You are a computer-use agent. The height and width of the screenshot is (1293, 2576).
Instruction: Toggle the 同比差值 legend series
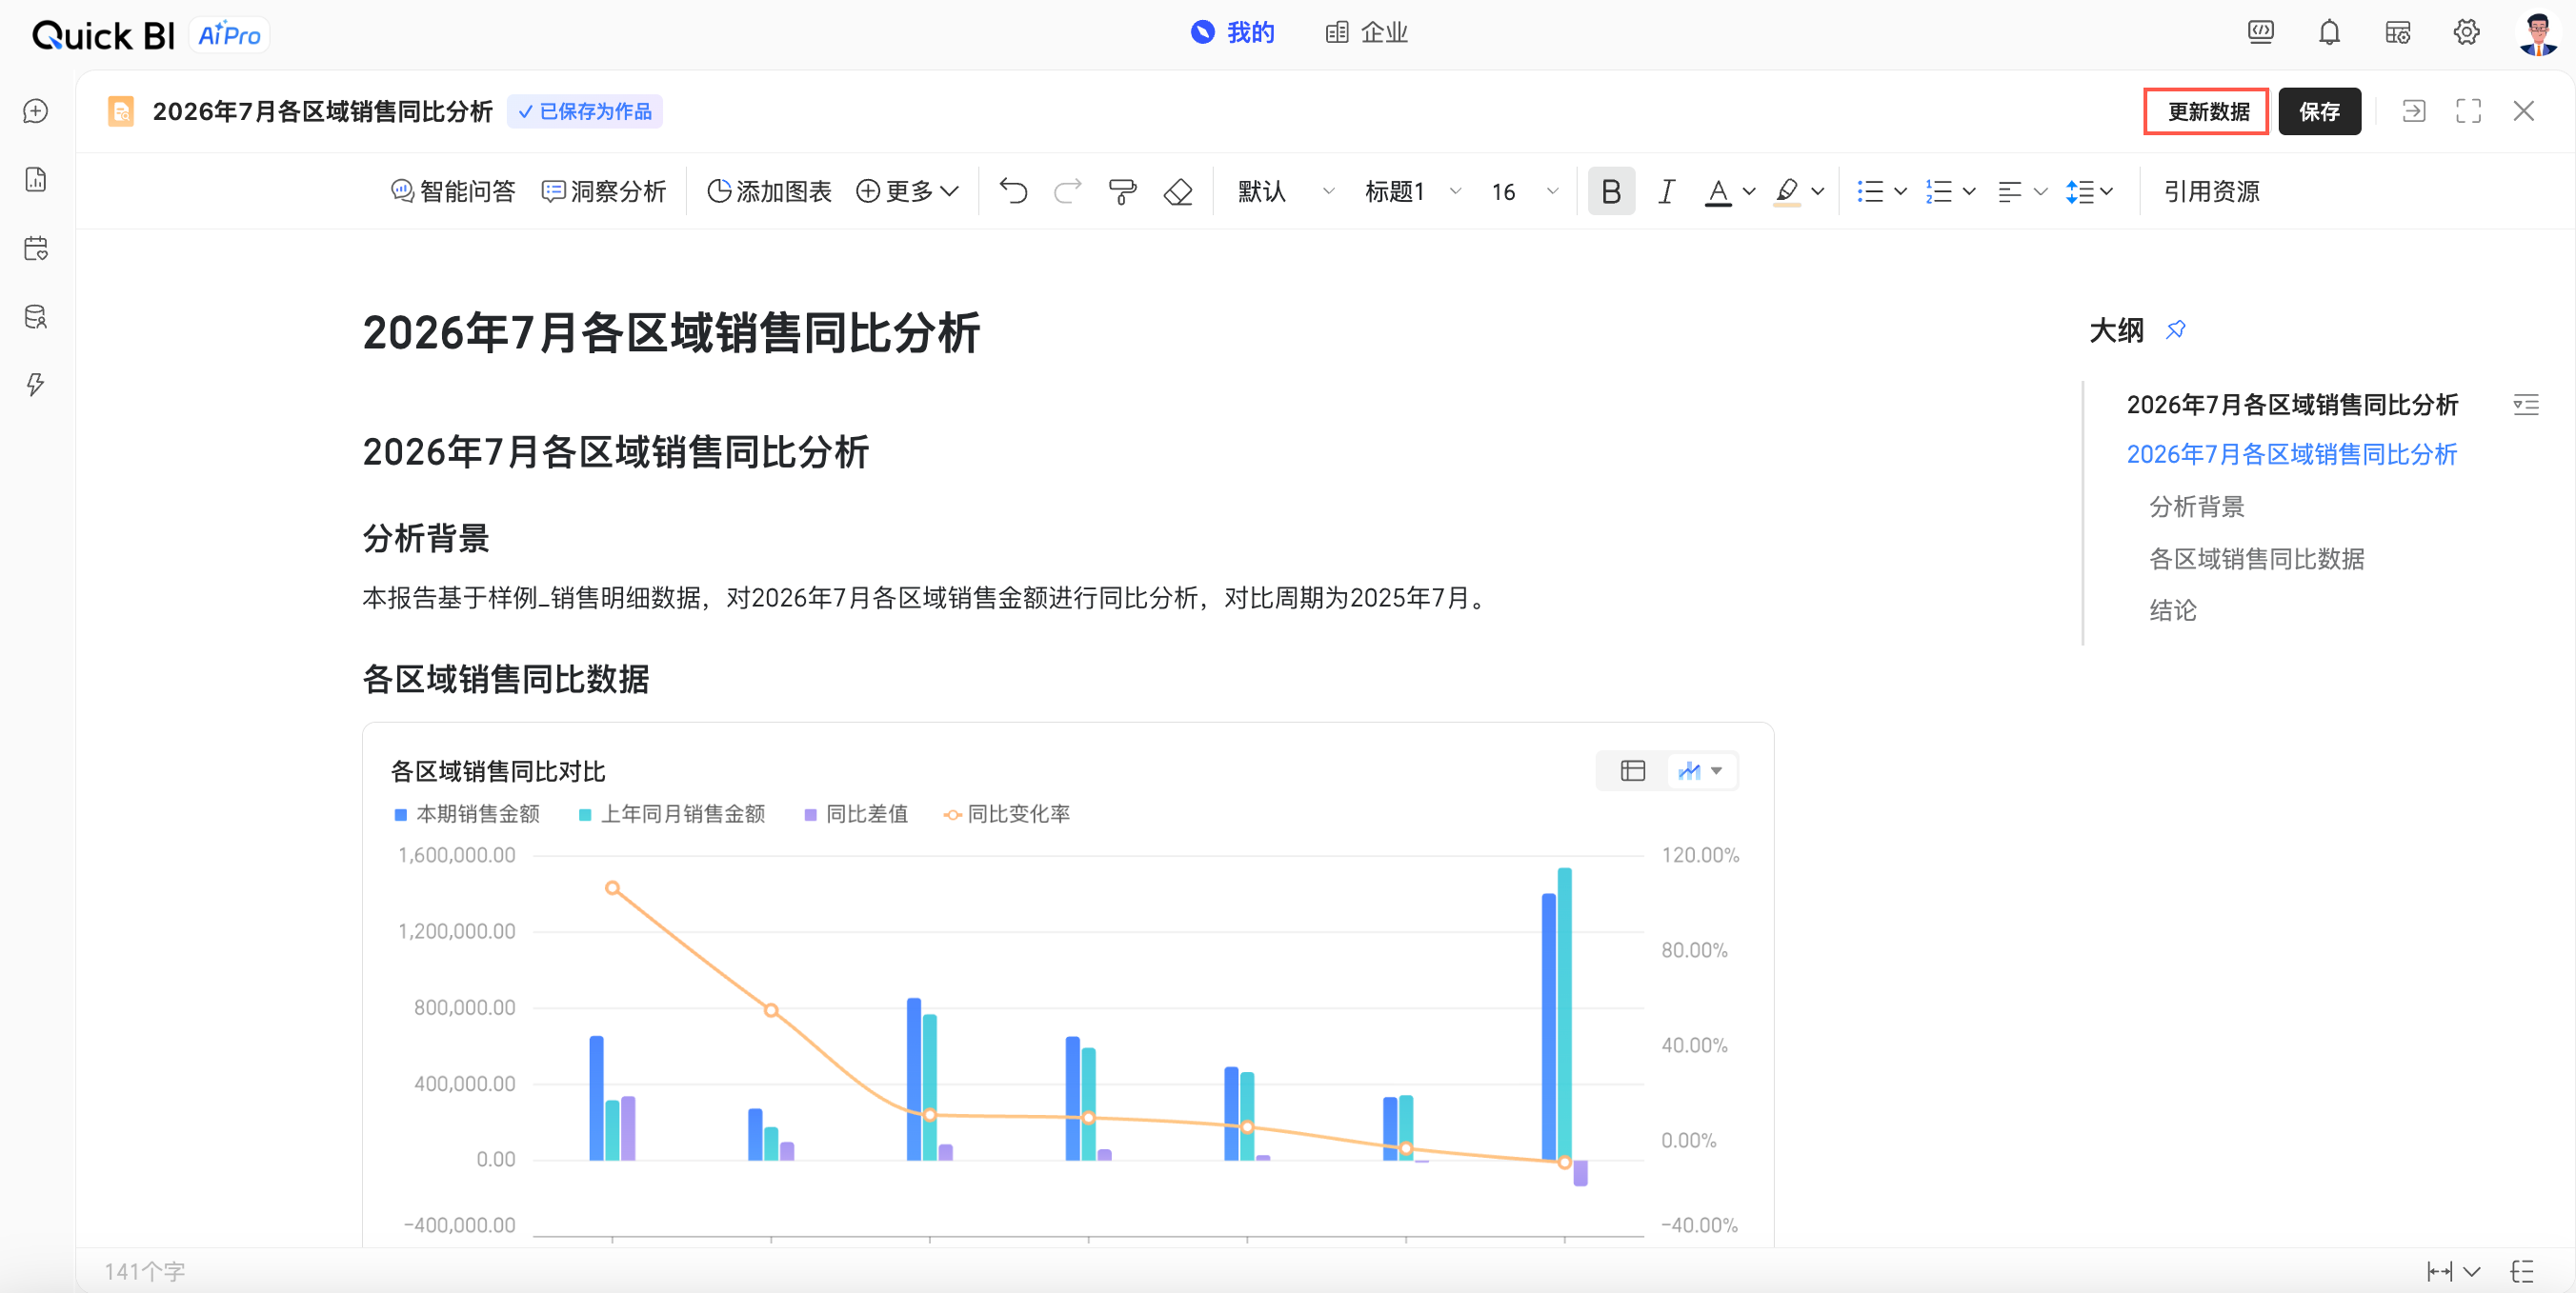click(x=856, y=814)
